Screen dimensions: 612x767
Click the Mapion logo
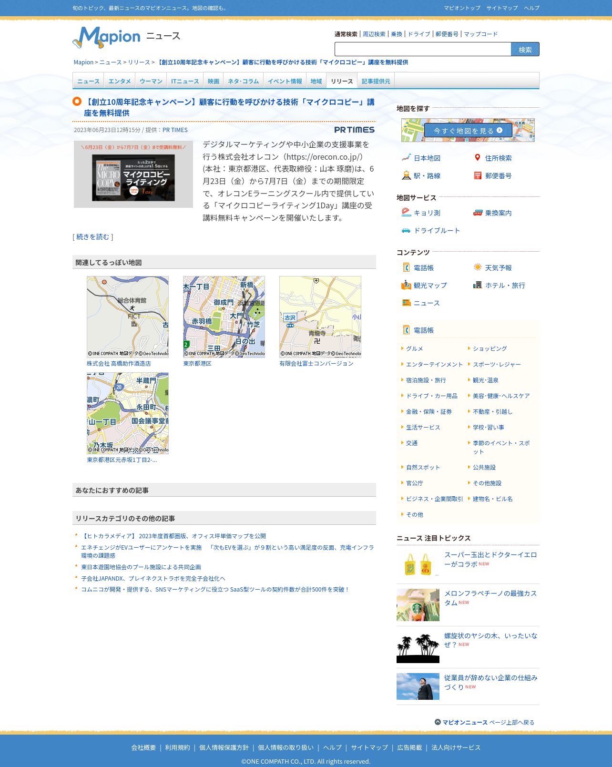pyautogui.click(x=106, y=37)
